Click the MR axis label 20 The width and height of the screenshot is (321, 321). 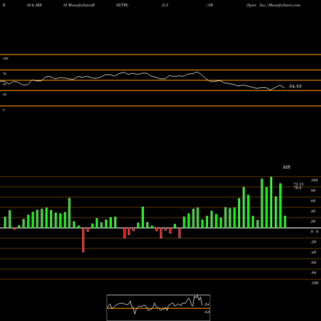tap(313, 221)
